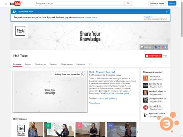Open the goo.gl slides link

pyautogui.click(x=108, y=98)
